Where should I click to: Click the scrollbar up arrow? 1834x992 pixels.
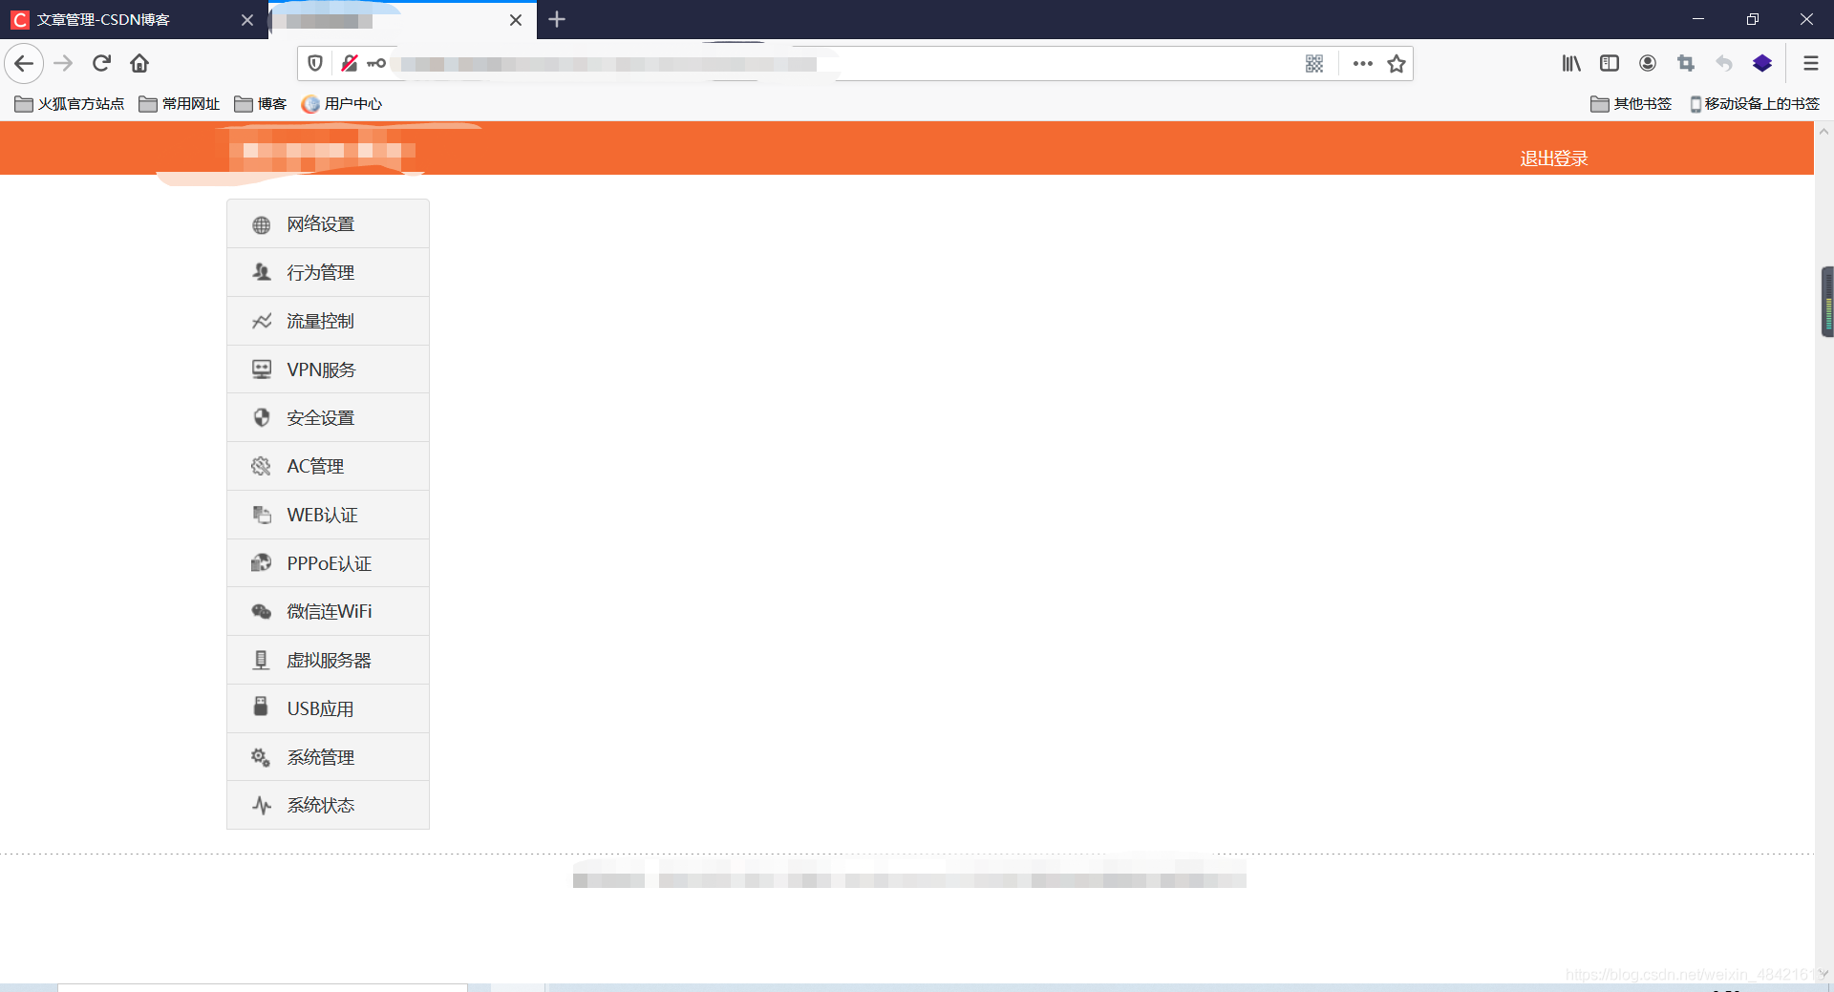point(1824,132)
